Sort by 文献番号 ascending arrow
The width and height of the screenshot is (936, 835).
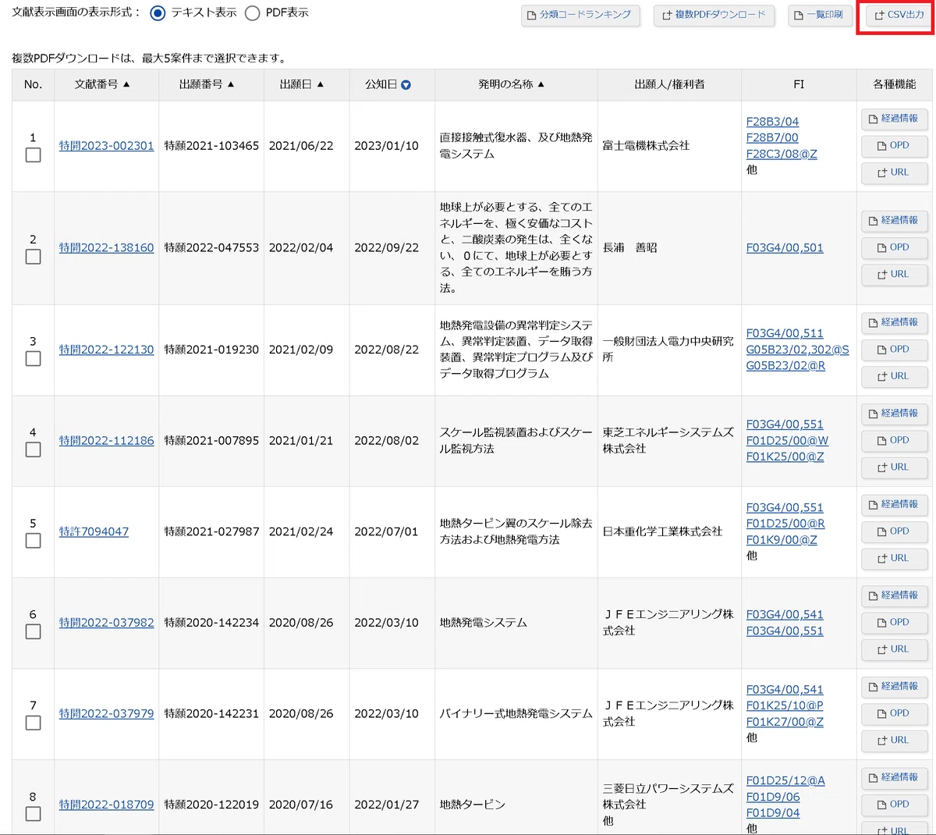126,84
